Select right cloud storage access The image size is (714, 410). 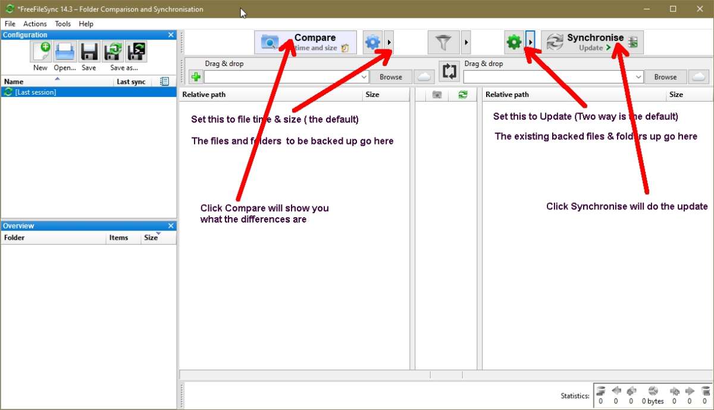699,77
